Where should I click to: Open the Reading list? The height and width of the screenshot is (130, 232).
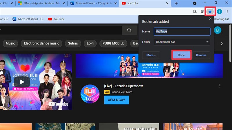click(x=221, y=19)
